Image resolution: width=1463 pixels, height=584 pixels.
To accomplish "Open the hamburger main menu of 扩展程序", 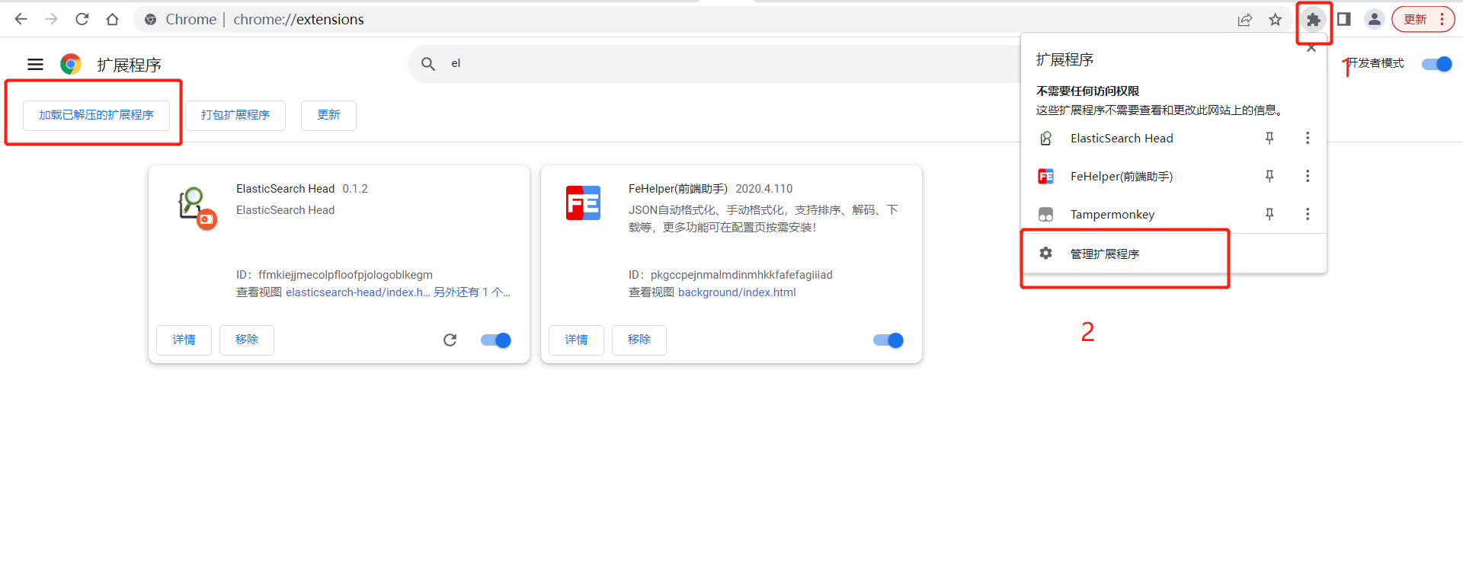I will tap(36, 65).
